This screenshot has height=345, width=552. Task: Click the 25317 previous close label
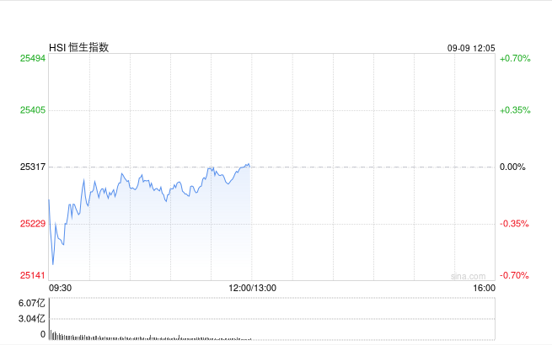coord(33,167)
